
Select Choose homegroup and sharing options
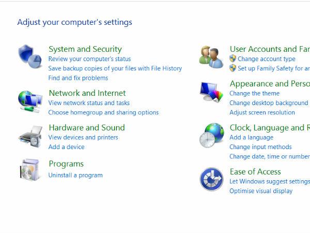pos(103,112)
